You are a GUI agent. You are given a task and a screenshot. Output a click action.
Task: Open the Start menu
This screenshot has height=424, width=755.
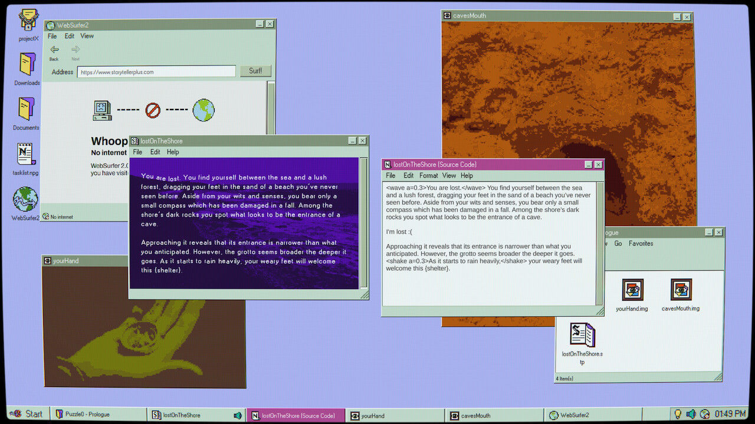pos(27,414)
